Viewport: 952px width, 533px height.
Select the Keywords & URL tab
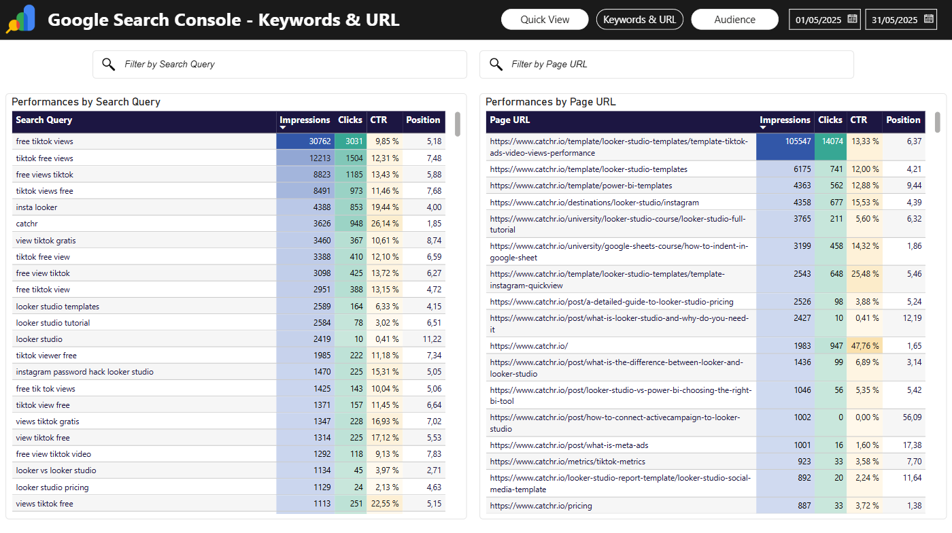click(x=639, y=20)
